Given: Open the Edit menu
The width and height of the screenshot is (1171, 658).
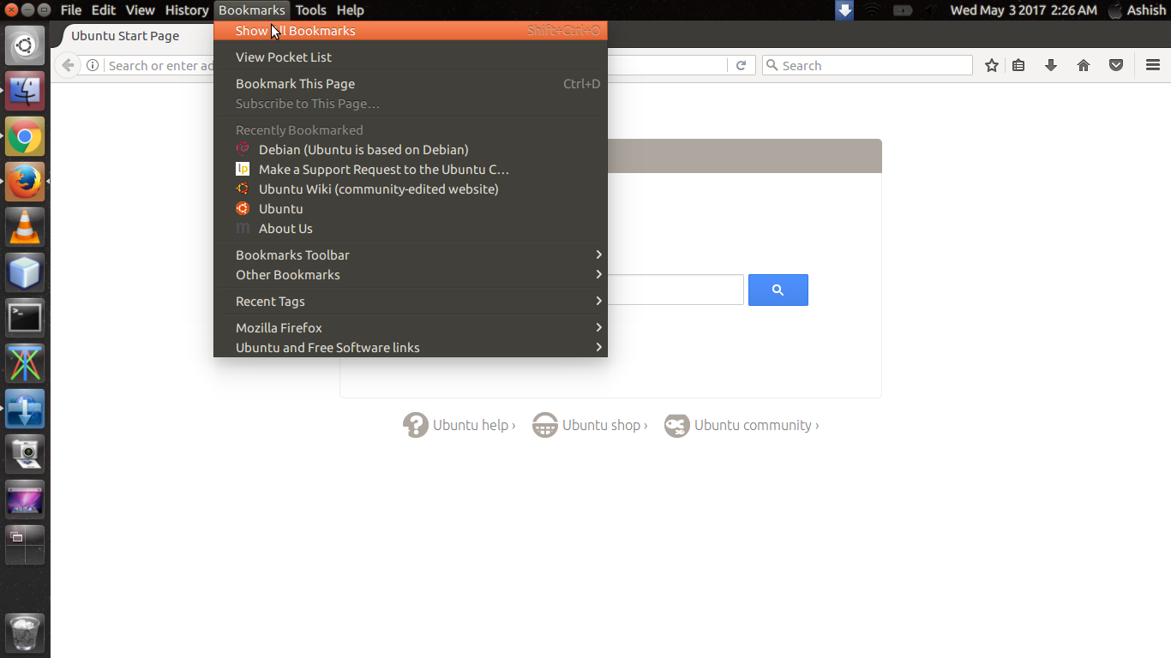Looking at the screenshot, I should [x=104, y=10].
